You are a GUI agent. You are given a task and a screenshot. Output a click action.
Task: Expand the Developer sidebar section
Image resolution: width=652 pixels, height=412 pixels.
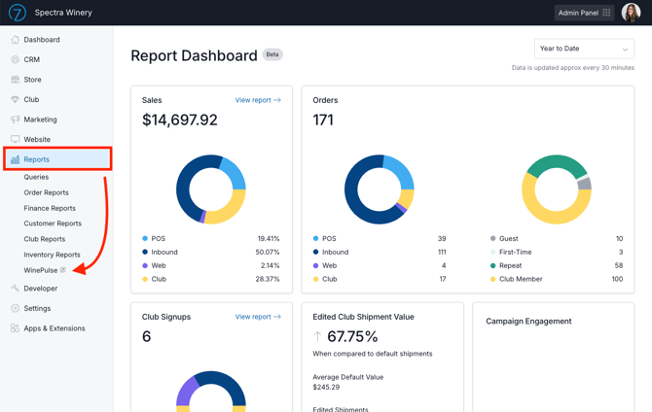tap(40, 289)
